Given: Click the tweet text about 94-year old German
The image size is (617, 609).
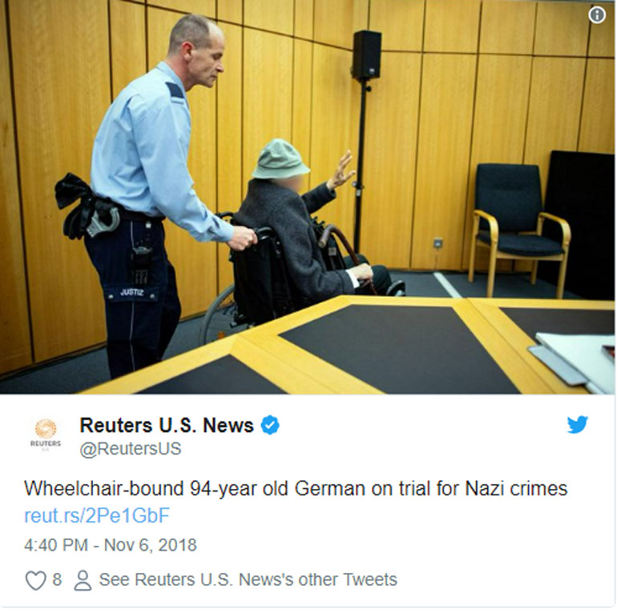Looking at the screenshot, I should [296, 488].
